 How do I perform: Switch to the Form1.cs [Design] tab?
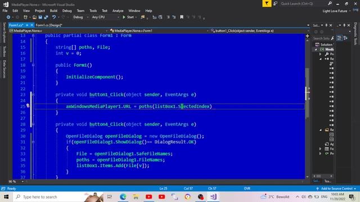[x=49, y=25]
